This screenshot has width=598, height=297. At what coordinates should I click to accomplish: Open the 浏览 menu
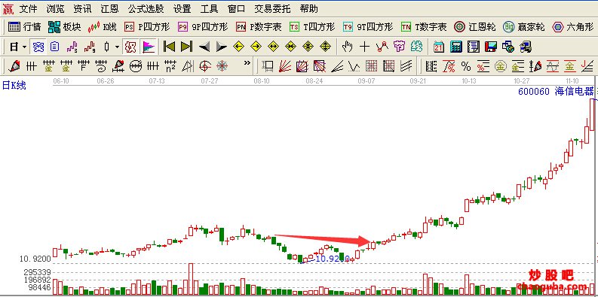(x=56, y=8)
